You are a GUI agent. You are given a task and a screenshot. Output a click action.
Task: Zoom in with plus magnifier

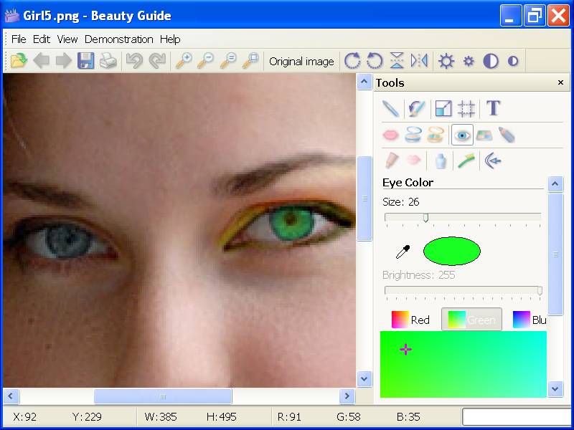coord(184,61)
